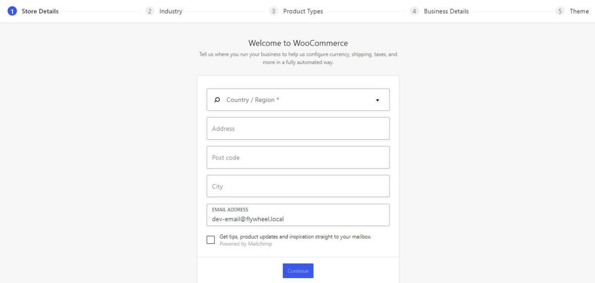Switch to the Industry step

click(171, 11)
